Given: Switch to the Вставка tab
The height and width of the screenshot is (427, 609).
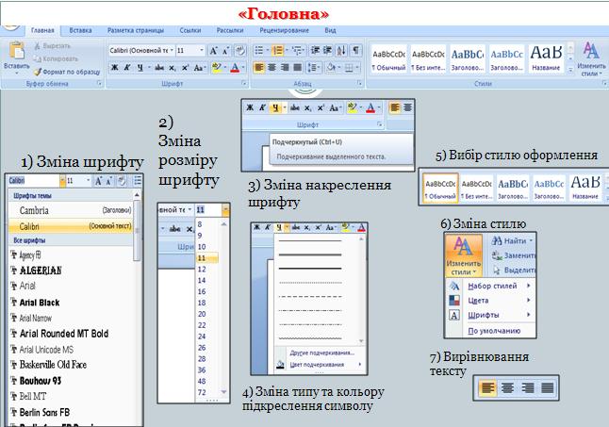Looking at the screenshot, I should 80,30.
